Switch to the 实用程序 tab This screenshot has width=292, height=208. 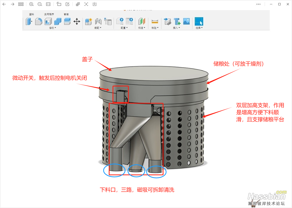[x=49, y=14]
